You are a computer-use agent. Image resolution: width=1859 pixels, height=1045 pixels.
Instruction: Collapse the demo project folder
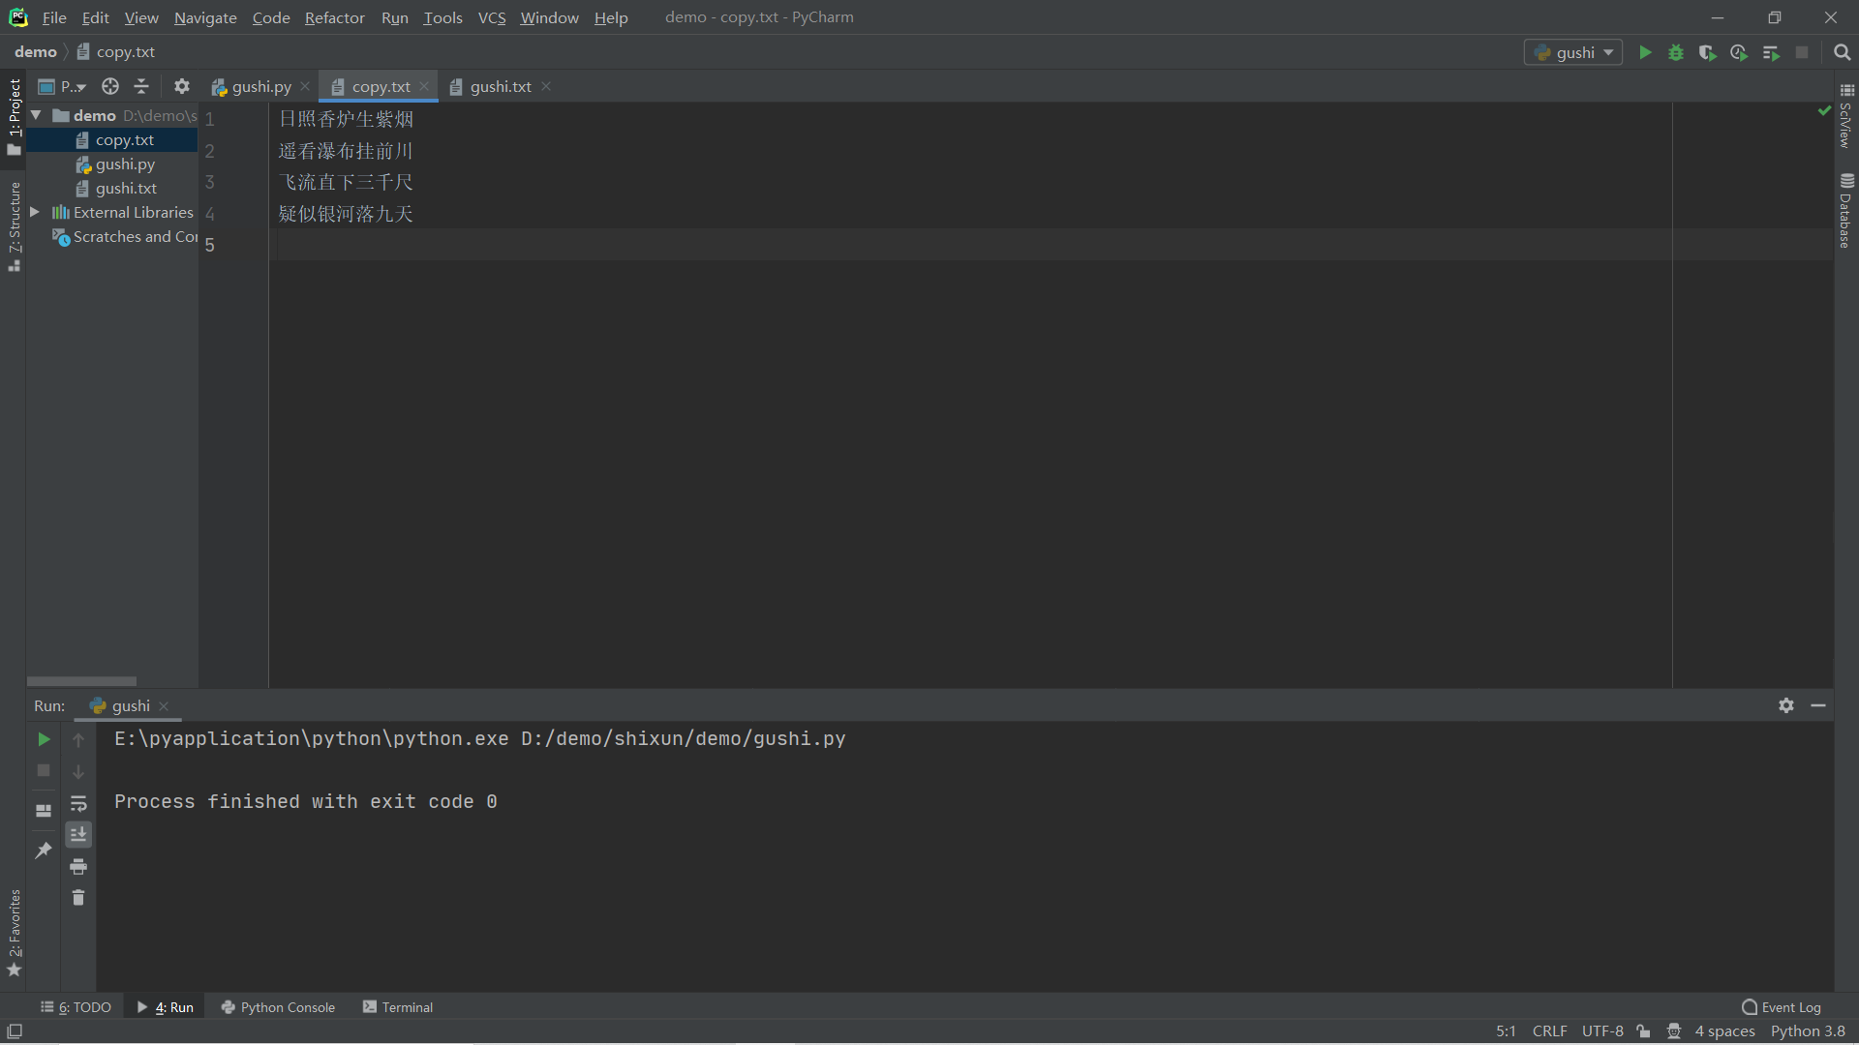point(36,115)
